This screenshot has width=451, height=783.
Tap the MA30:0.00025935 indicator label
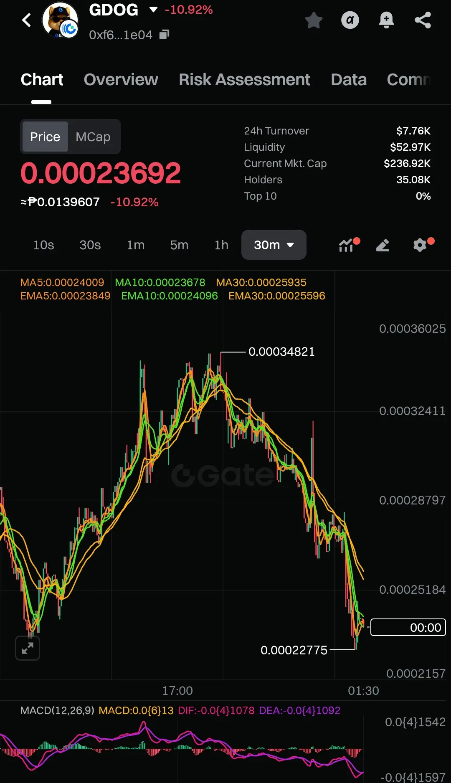pyautogui.click(x=261, y=282)
